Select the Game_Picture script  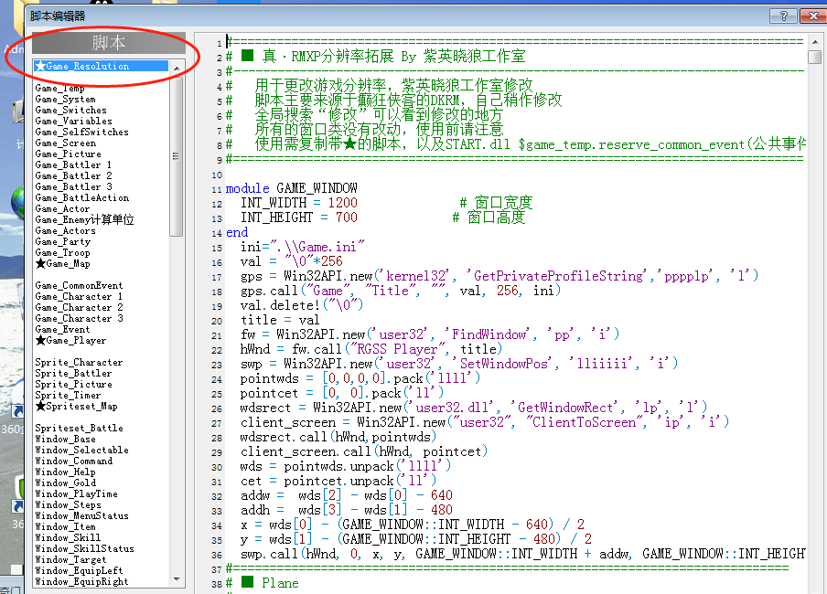(x=68, y=154)
